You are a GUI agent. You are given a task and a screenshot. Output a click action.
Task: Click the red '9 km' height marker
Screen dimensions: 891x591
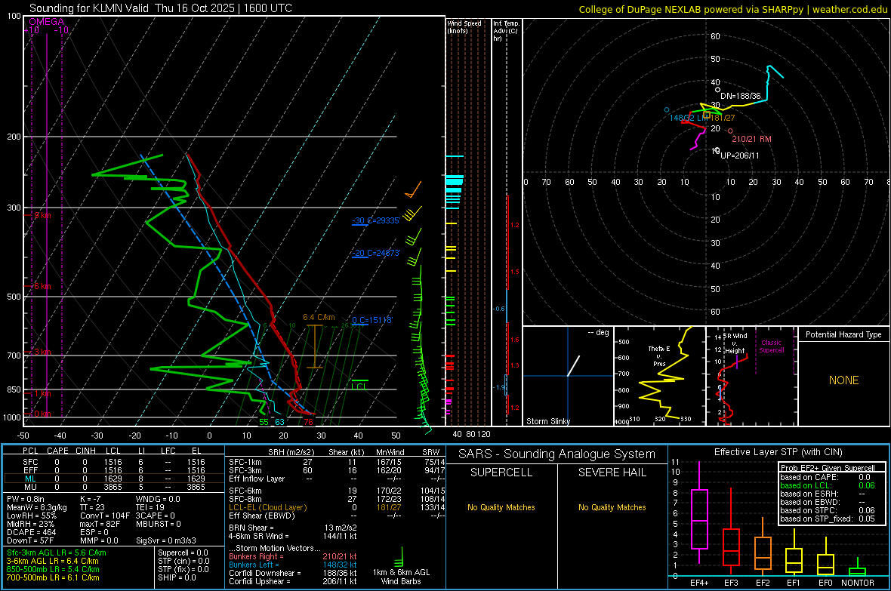42,215
